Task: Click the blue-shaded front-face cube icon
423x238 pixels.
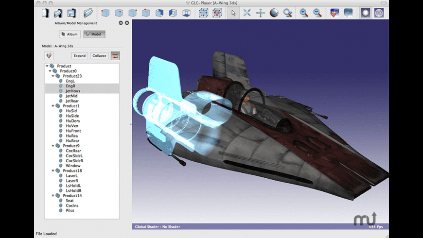Action: tap(159, 13)
